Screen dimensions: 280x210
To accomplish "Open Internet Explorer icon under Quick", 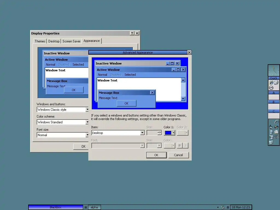I will [271, 83].
